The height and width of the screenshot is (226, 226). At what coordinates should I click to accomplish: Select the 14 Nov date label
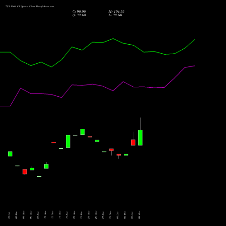[x=60, y=215]
